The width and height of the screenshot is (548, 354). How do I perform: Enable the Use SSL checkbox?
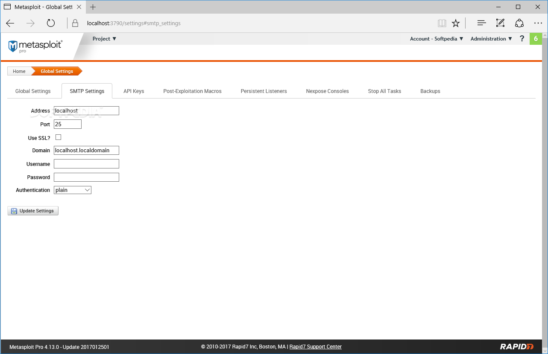point(59,137)
